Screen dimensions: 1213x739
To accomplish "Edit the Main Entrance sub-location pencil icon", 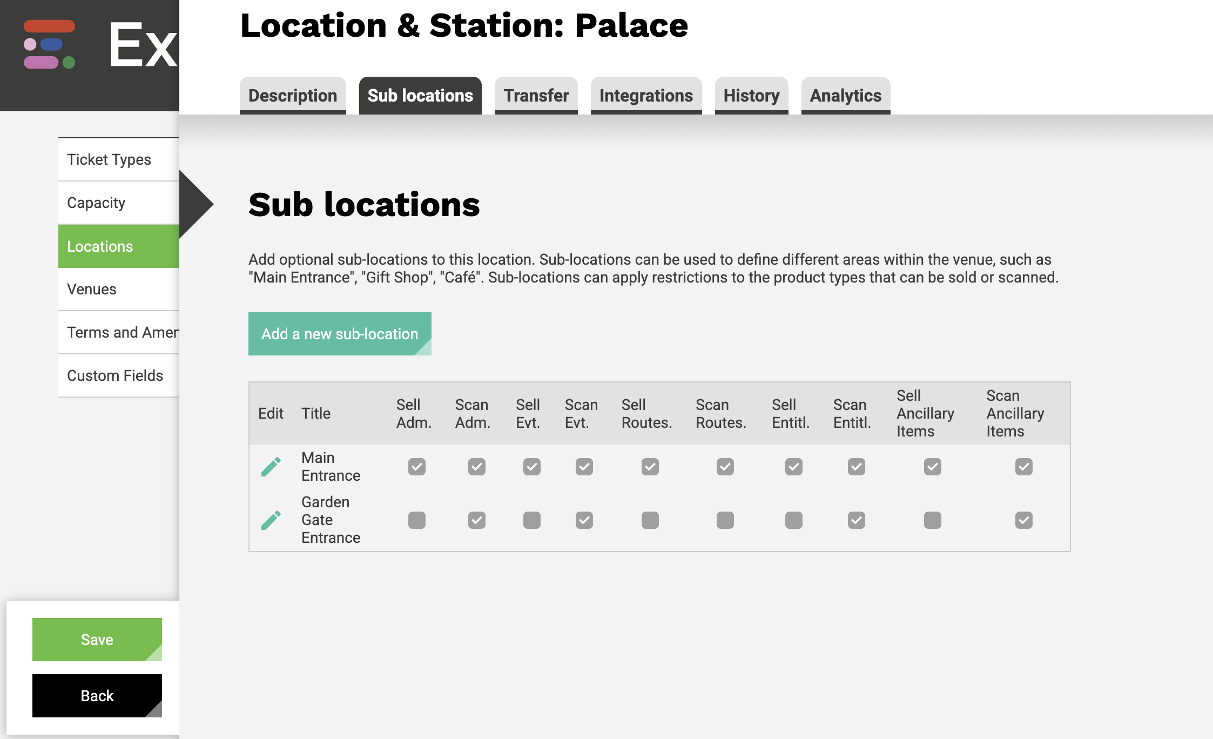I will 271,467.
